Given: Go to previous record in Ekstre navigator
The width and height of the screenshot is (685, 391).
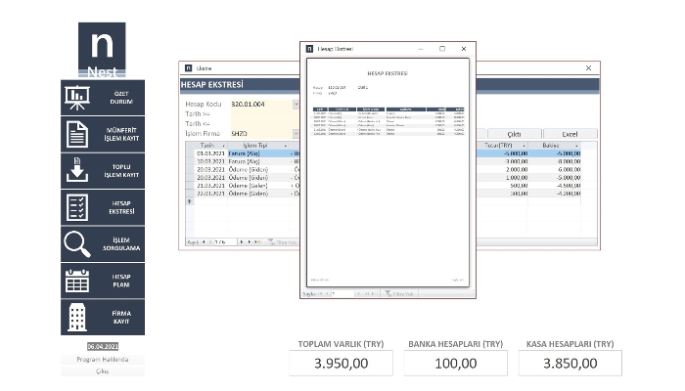Looking at the screenshot, I should [x=210, y=241].
